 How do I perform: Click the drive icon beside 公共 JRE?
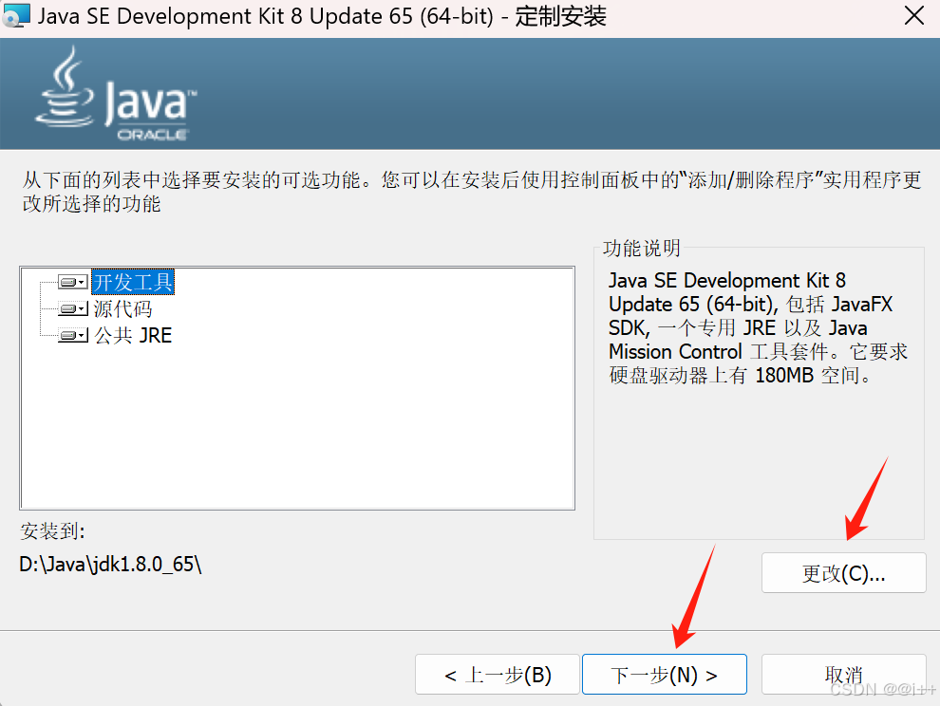(66, 334)
